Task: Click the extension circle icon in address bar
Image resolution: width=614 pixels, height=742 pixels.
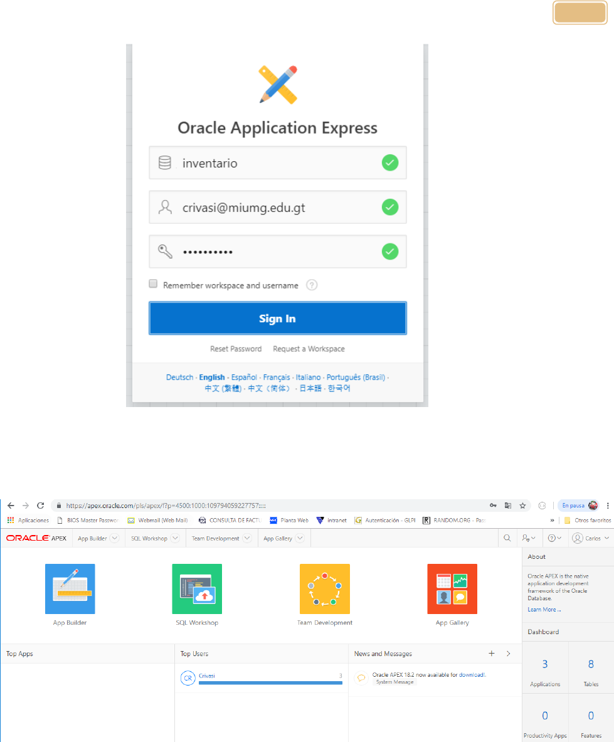Action: point(542,506)
